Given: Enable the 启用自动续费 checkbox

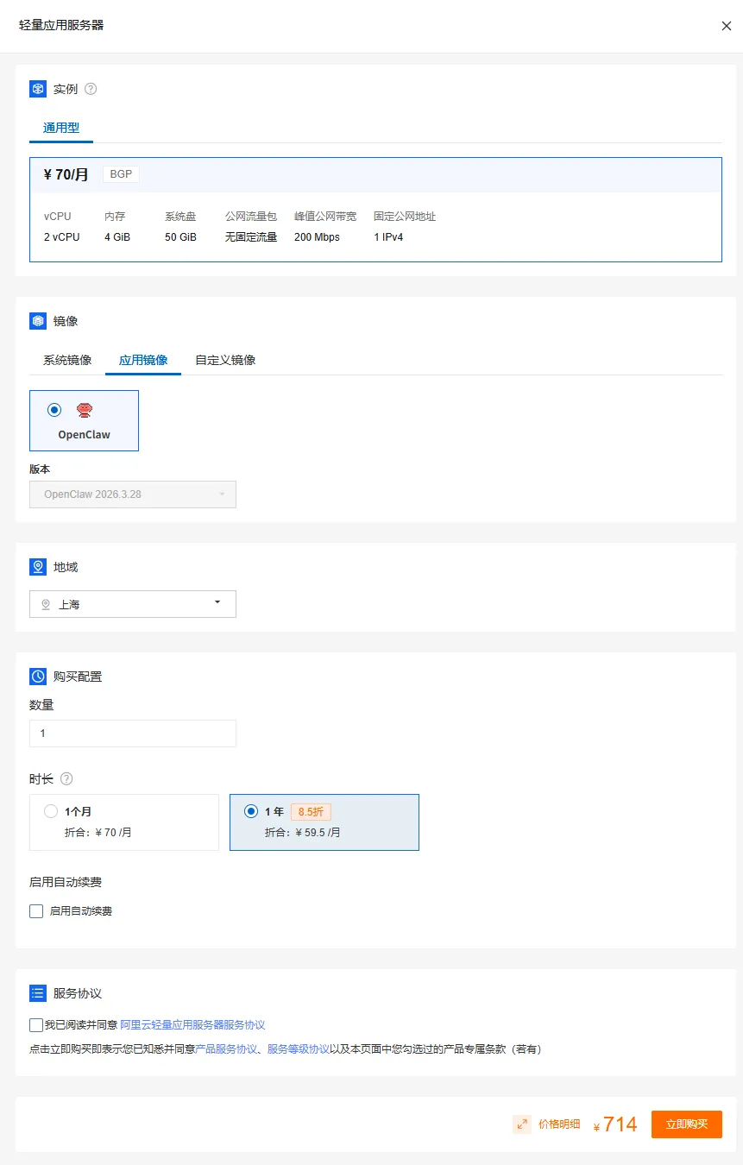Looking at the screenshot, I should click(36, 910).
